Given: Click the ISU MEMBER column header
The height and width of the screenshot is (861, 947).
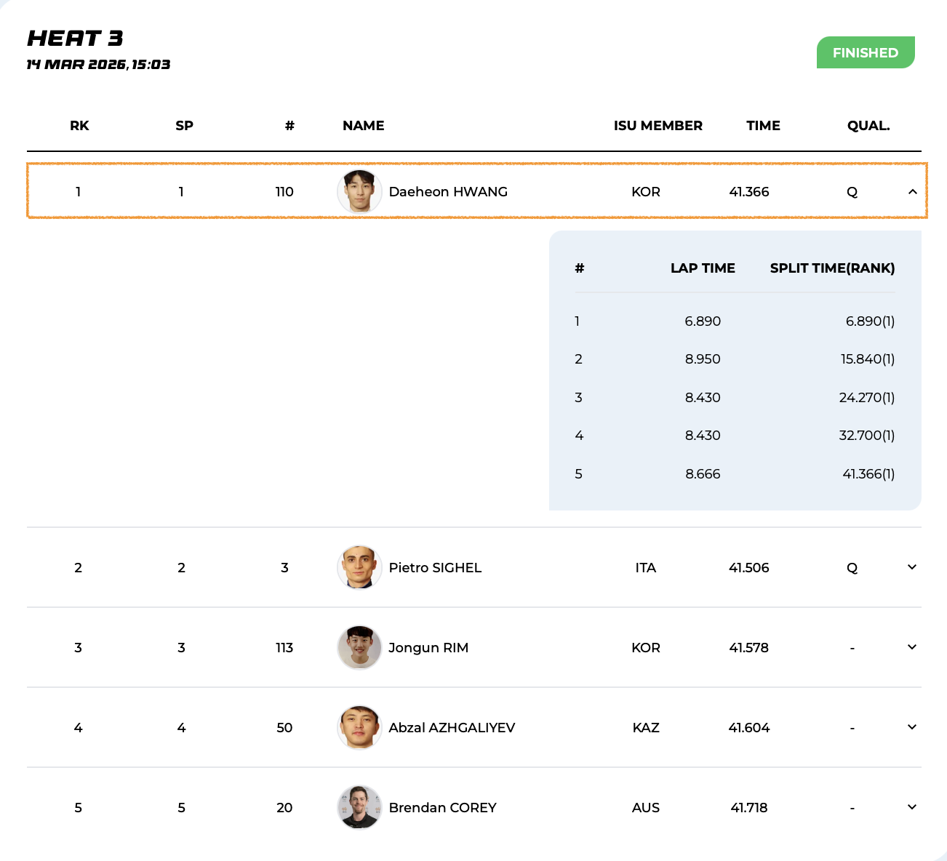Looking at the screenshot, I should [x=658, y=126].
